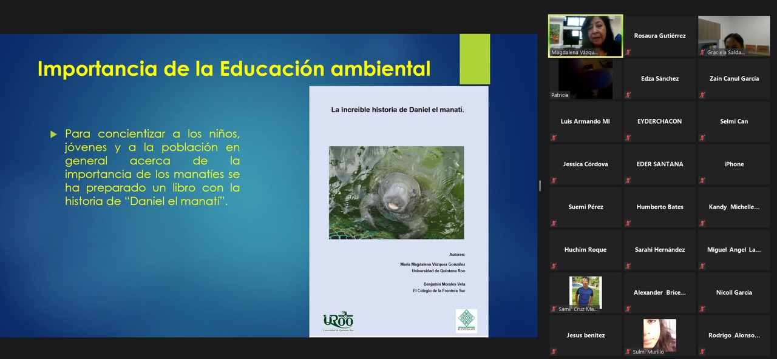Select Magdalena Vázquez active speaker video
This screenshot has height=359, width=777.
(x=585, y=36)
